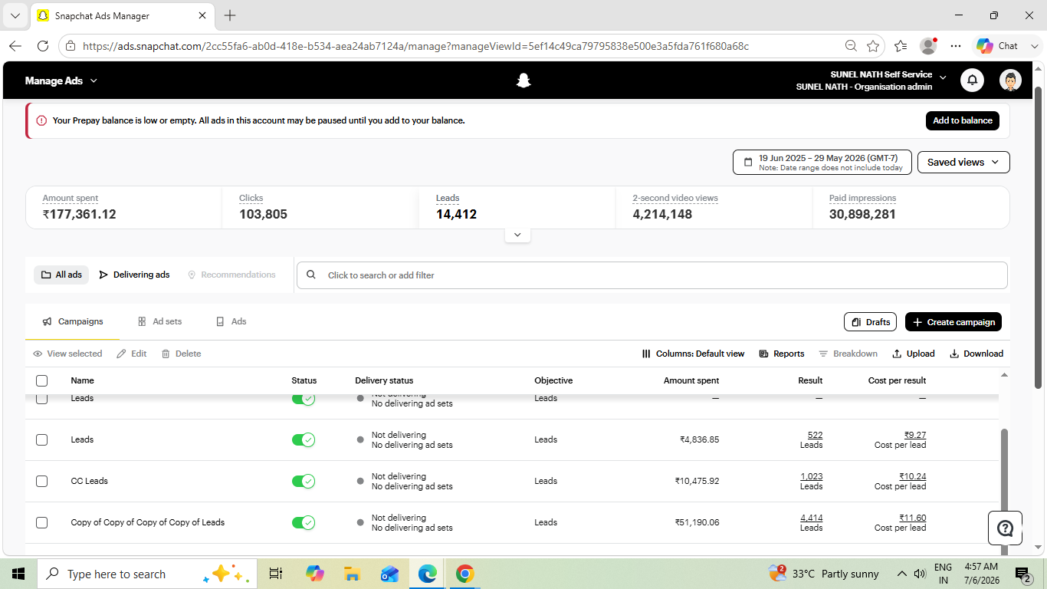Open Columns: Default view selector
This screenshot has width=1047, height=589.
(693, 354)
